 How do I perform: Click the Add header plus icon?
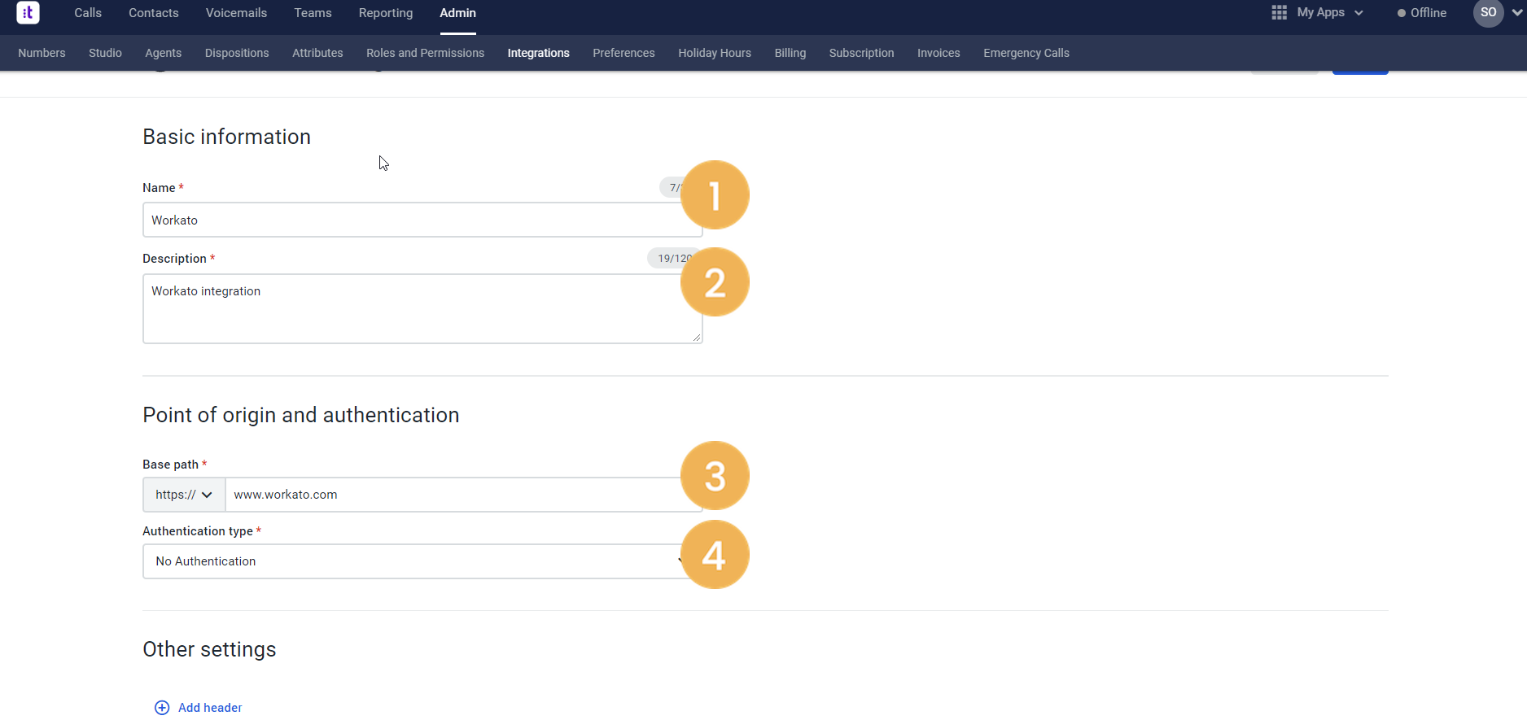point(162,708)
